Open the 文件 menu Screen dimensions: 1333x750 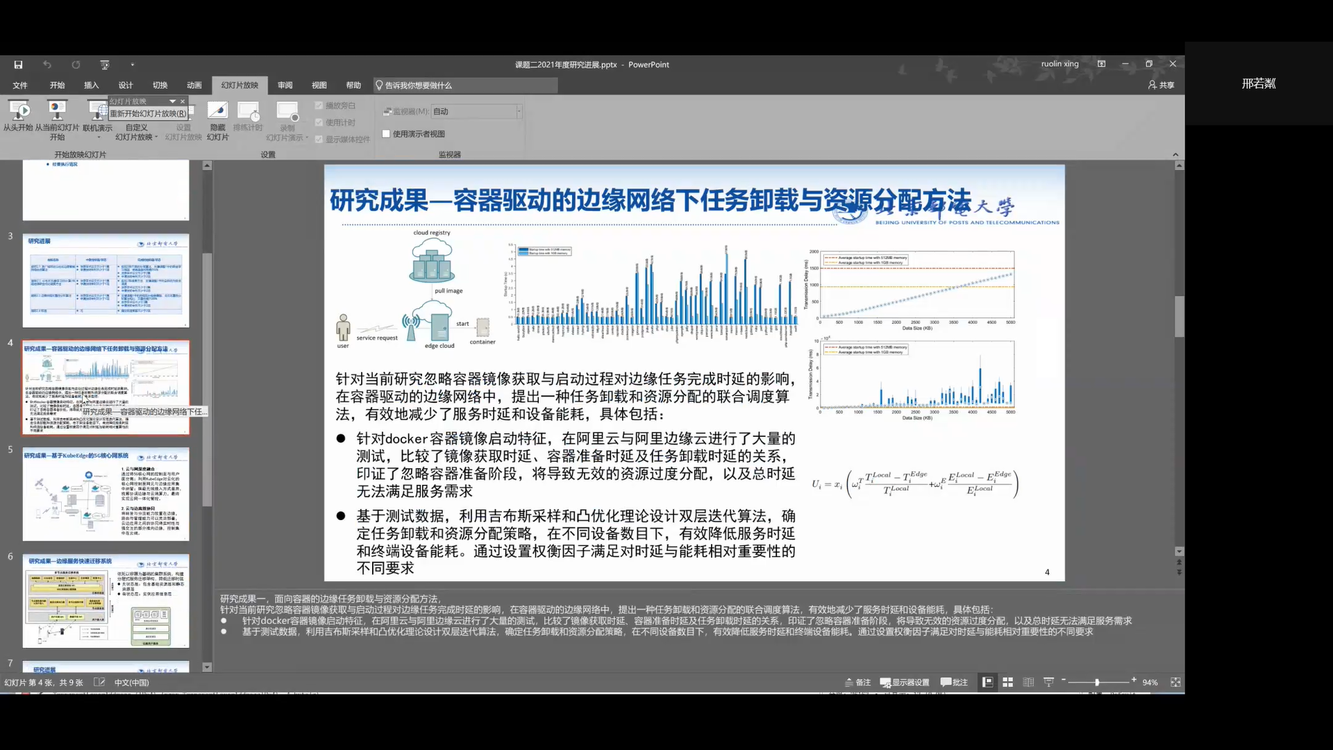coord(20,85)
